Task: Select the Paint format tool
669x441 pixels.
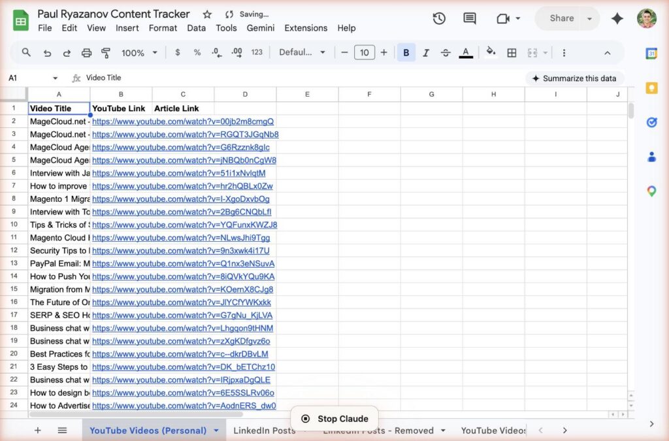Action: click(x=105, y=52)
